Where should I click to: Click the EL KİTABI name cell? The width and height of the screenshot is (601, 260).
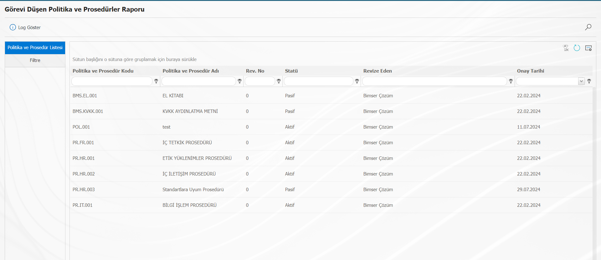(x=173, y=96)
